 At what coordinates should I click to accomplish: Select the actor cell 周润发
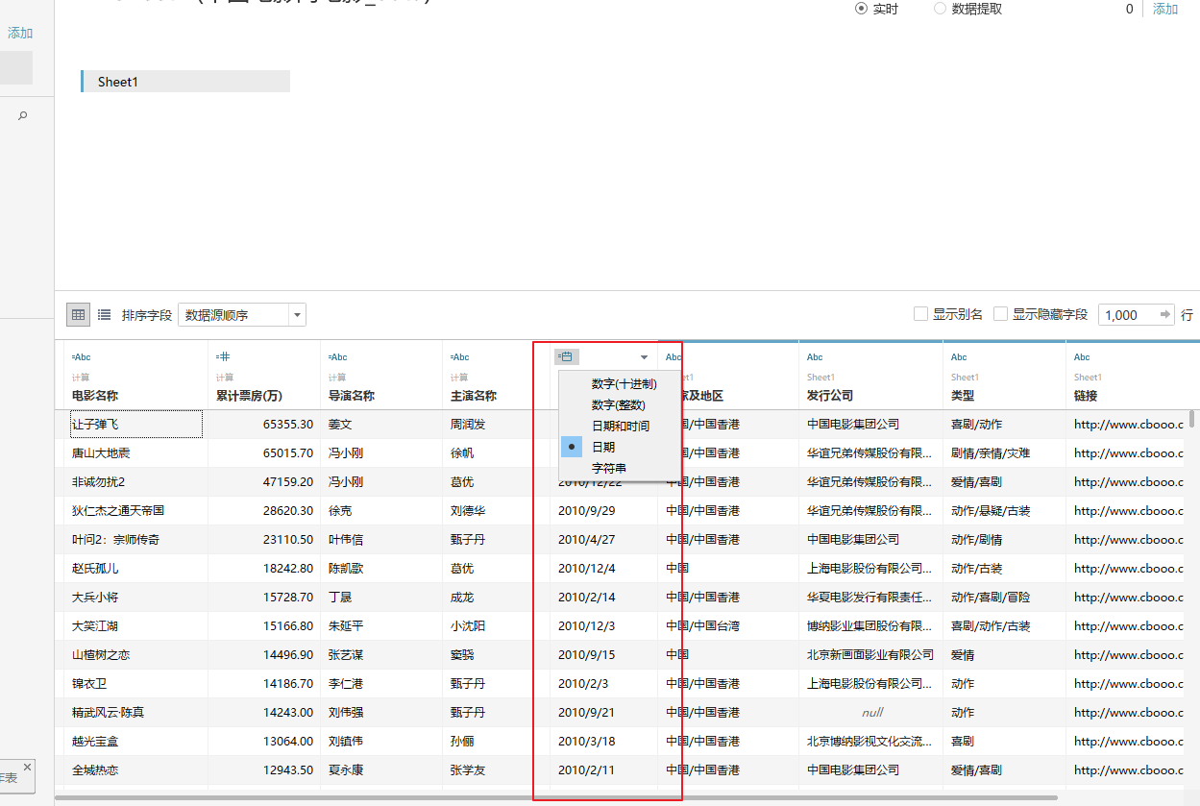pyautogui.click(x=496, y=424)
